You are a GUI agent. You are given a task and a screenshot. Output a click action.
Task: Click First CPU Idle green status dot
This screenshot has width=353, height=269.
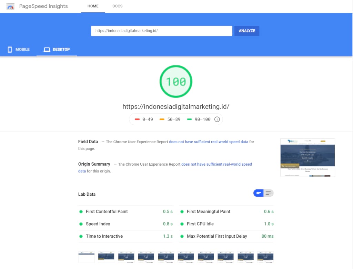(182, 224)
